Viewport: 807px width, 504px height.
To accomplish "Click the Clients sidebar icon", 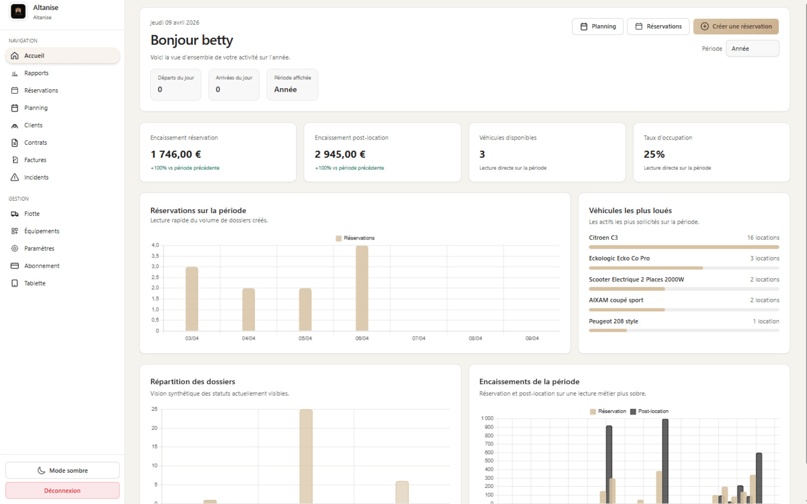I will (x=15, y=125).
